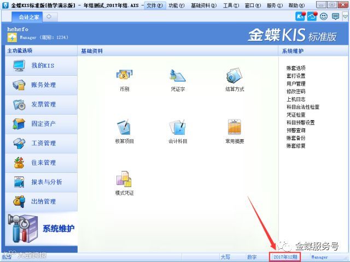Open 预警查询 link
Screen dimensions: 350x262
point(296,130)
